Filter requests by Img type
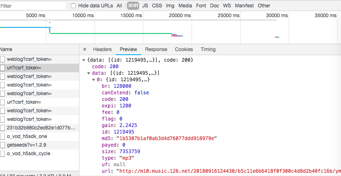The image size is (341, 176). pos(170,6)
